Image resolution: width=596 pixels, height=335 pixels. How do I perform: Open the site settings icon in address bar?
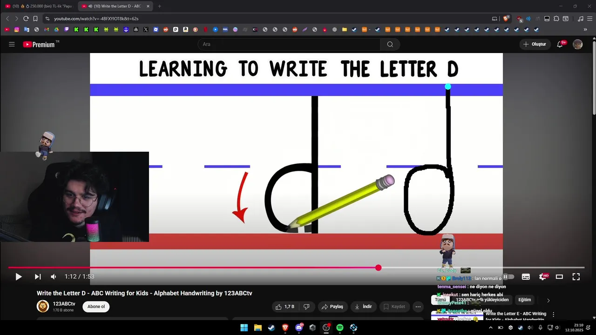click(x=47, y=19)
